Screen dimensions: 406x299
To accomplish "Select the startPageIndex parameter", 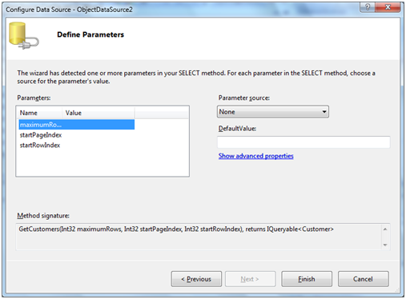I will pyautogui.click(x=41, y=135).
